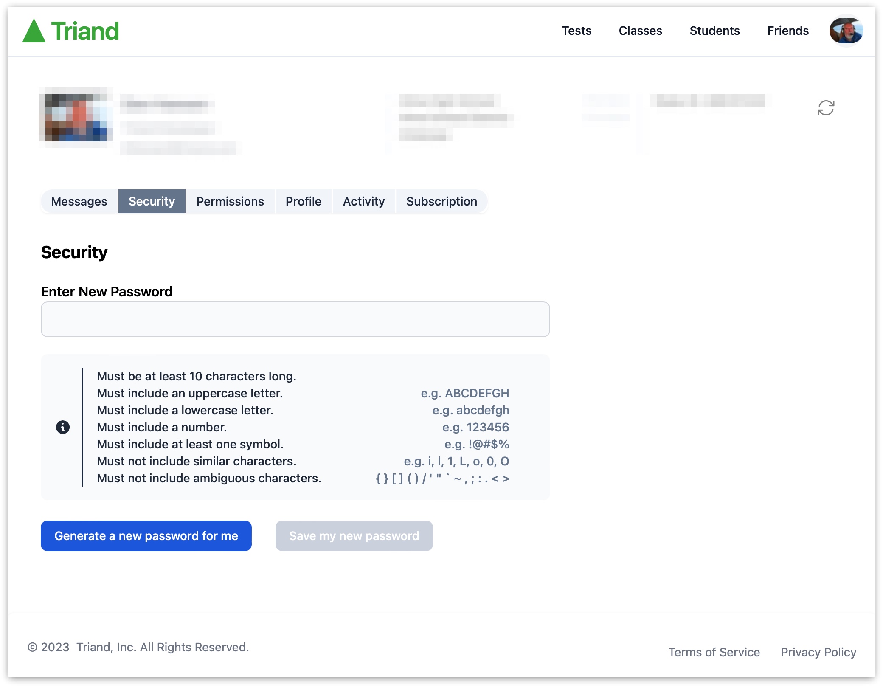Open the Classes navigation menu
This screenshot has height=687, width=883.
click(x=640, y=30)
